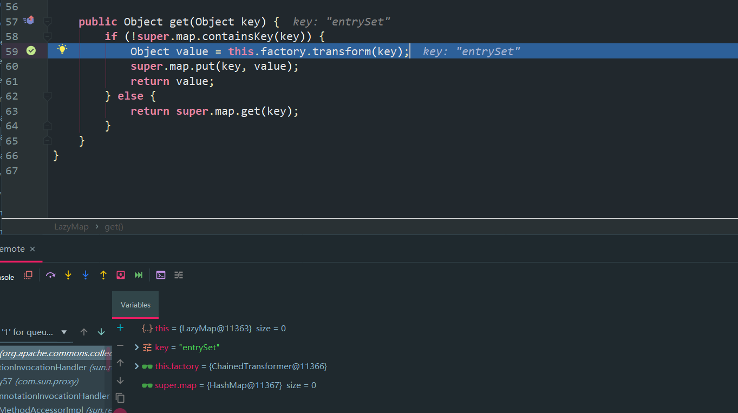Click line number 60 in the gutter
Viewport: 738px width, 413px height.
[12, 66]
